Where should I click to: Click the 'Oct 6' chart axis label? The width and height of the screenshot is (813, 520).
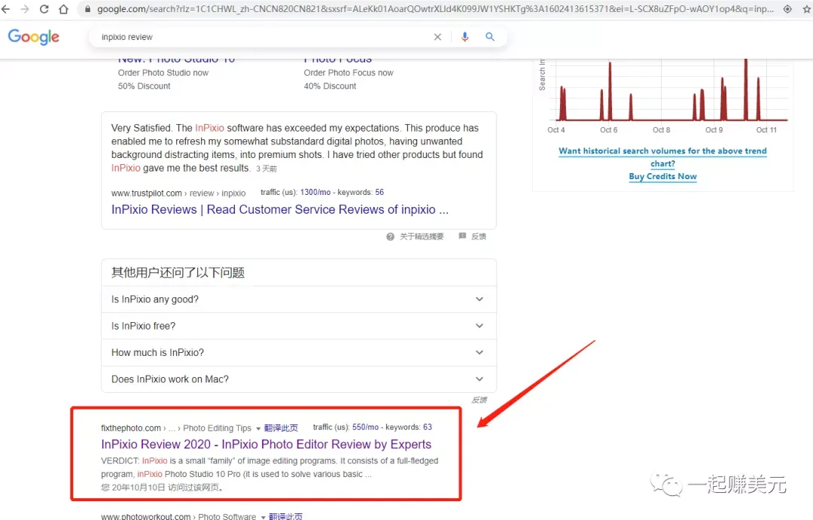pyautogui.click(x=609, y=130)
